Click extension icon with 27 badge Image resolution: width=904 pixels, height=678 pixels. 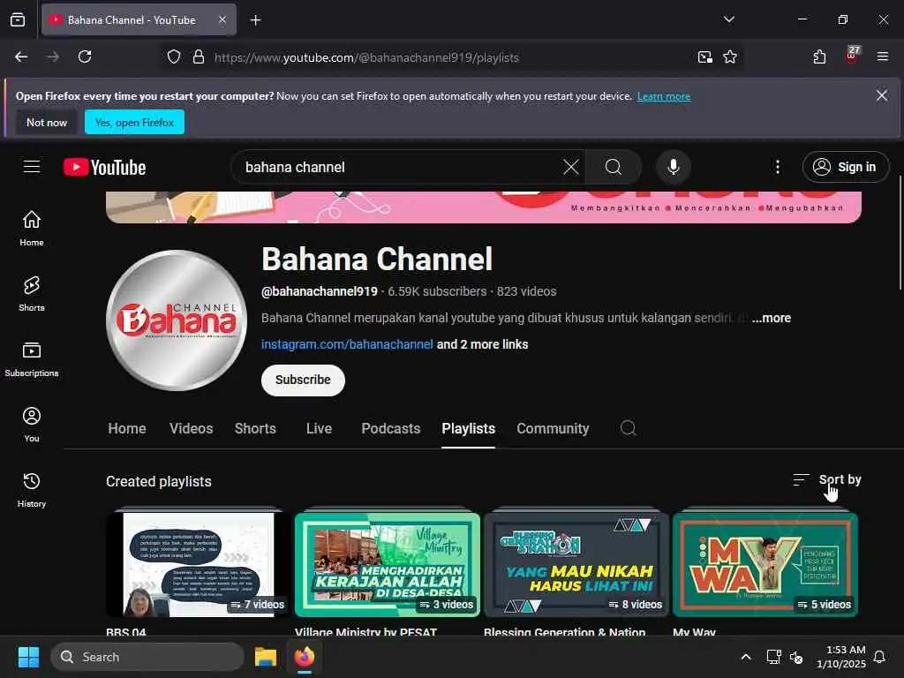click(852, 56)
